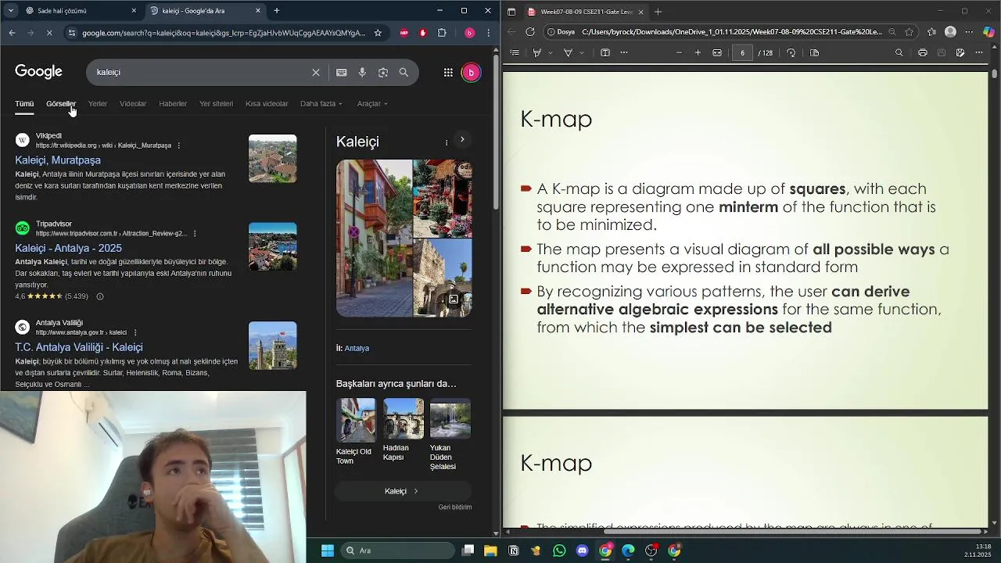Open a new tab in Edge window
Viewport: 1001px width, 563px height.
(658, 12)
